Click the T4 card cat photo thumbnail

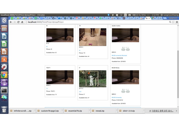(92, 37)
